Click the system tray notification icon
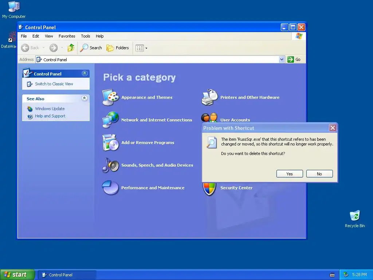Screen dimensions: 373x280 point(346,275)
